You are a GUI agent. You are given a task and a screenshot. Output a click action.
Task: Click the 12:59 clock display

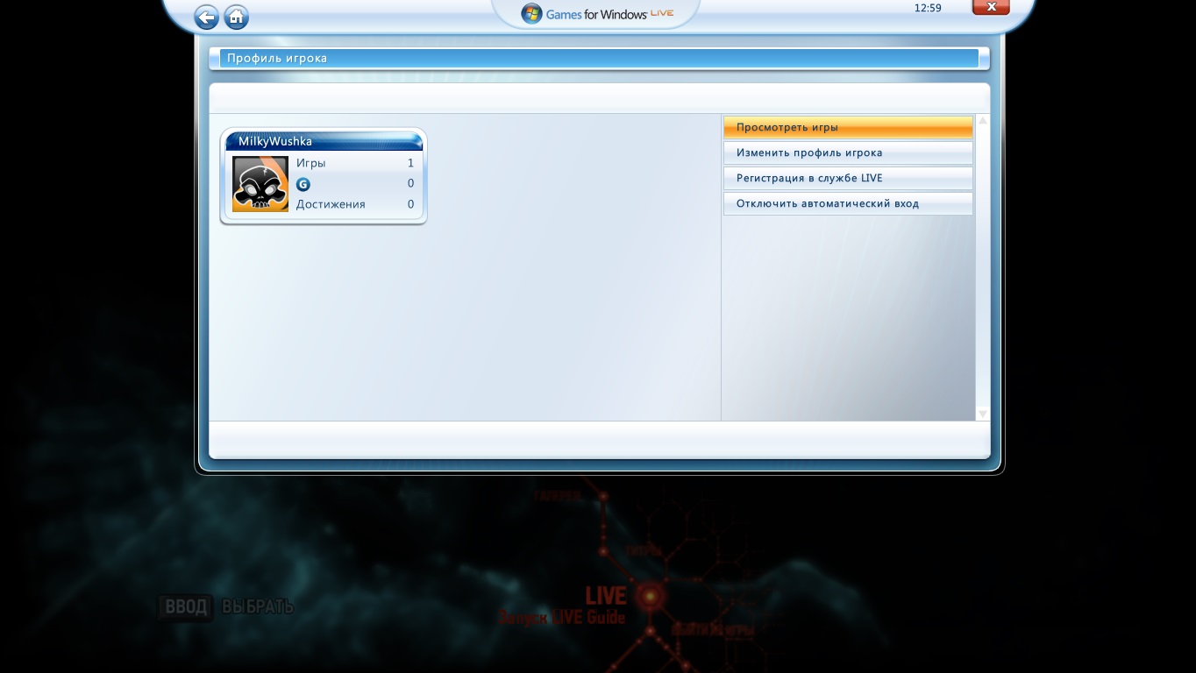click(928, 8)
